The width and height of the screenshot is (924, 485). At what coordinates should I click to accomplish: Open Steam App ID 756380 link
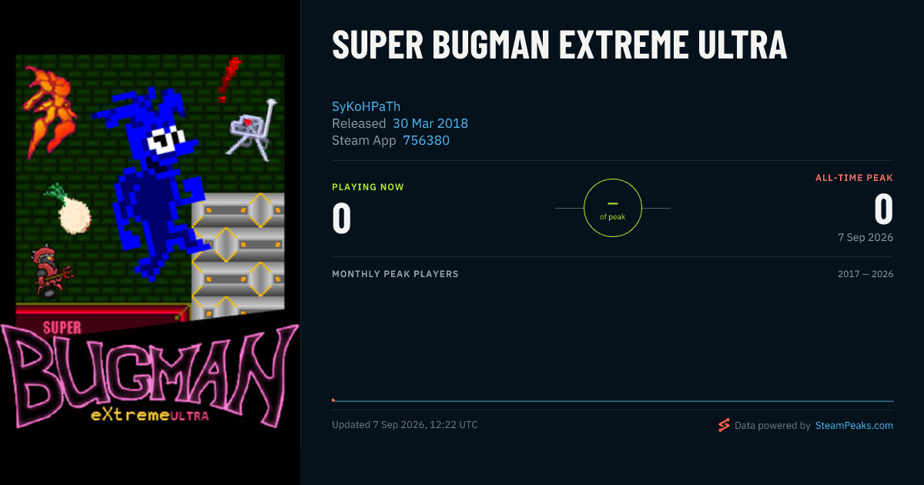pyautogui.click(x=426, y=140)
